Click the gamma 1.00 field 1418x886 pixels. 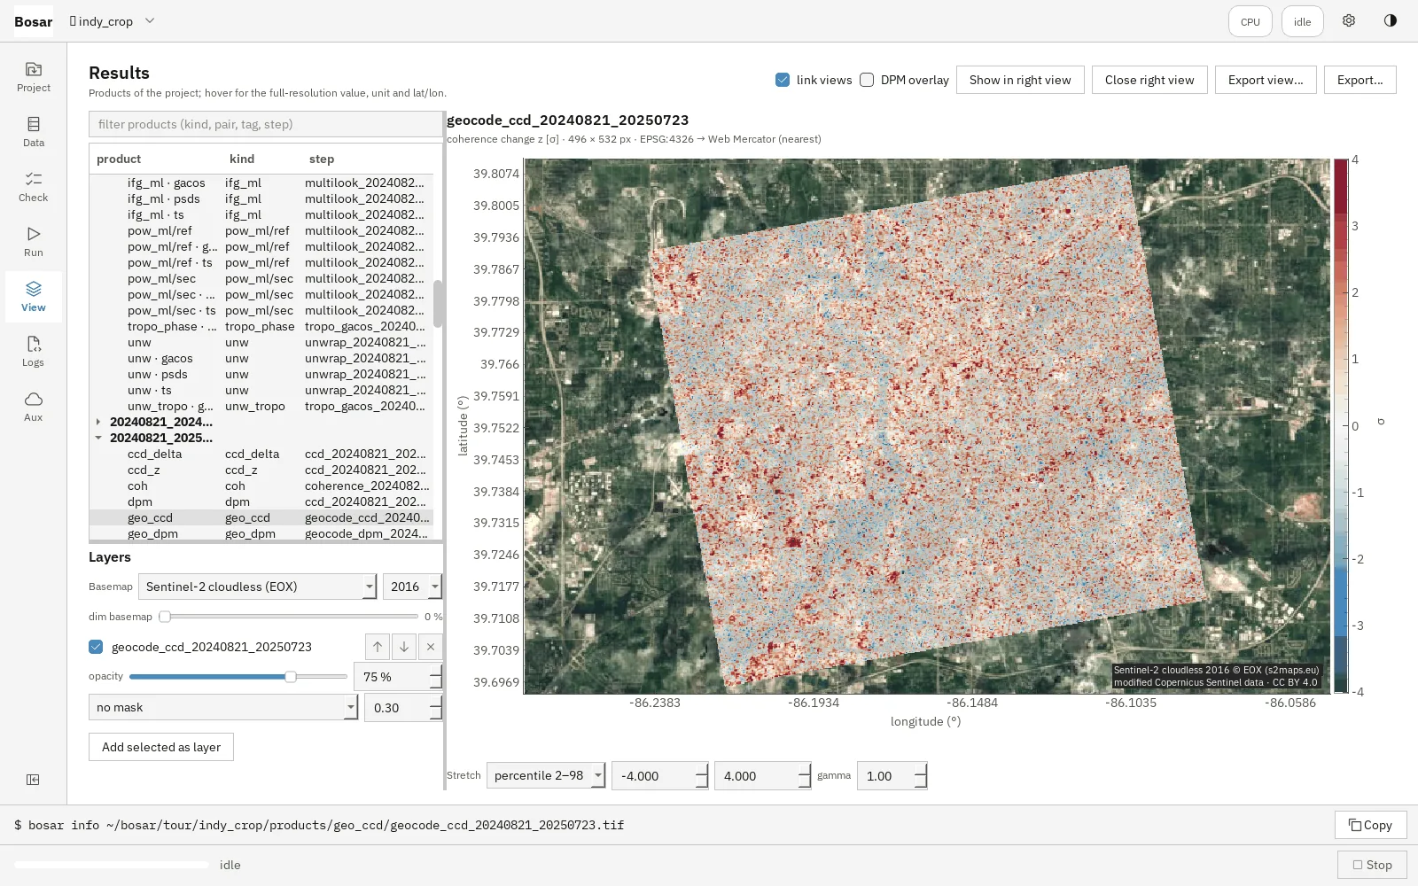[x=892, y=776]
